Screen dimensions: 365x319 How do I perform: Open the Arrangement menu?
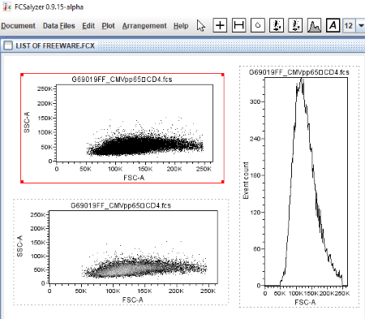pos(144,26)
